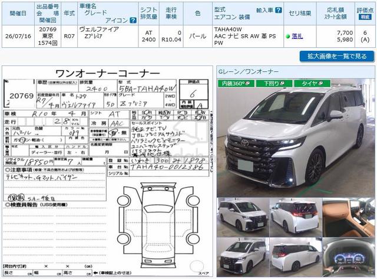The image size is (377, 279).
Task: Select the front three-quarter thumbnail in bottom row
Action: (x=243, y=257)
